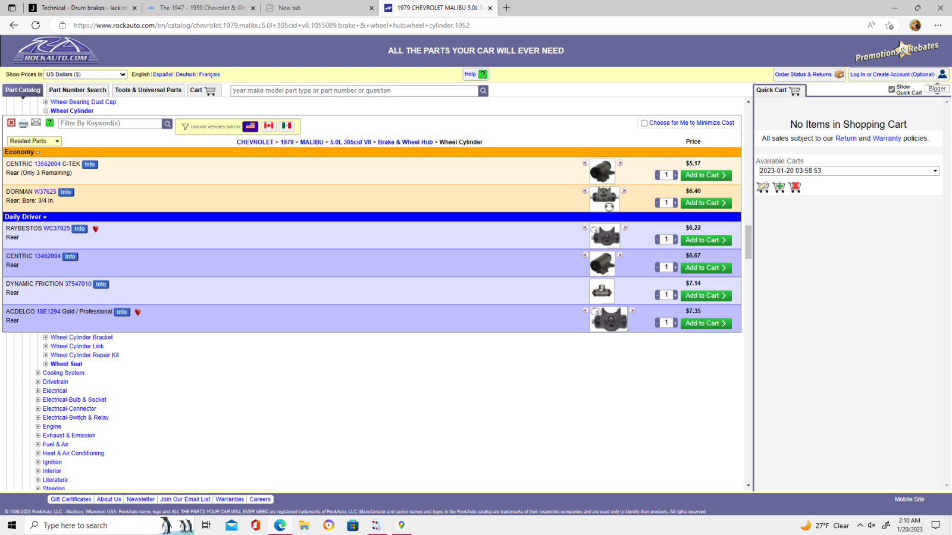Submit the keyword filter search magnifier

tap(168, 124)
